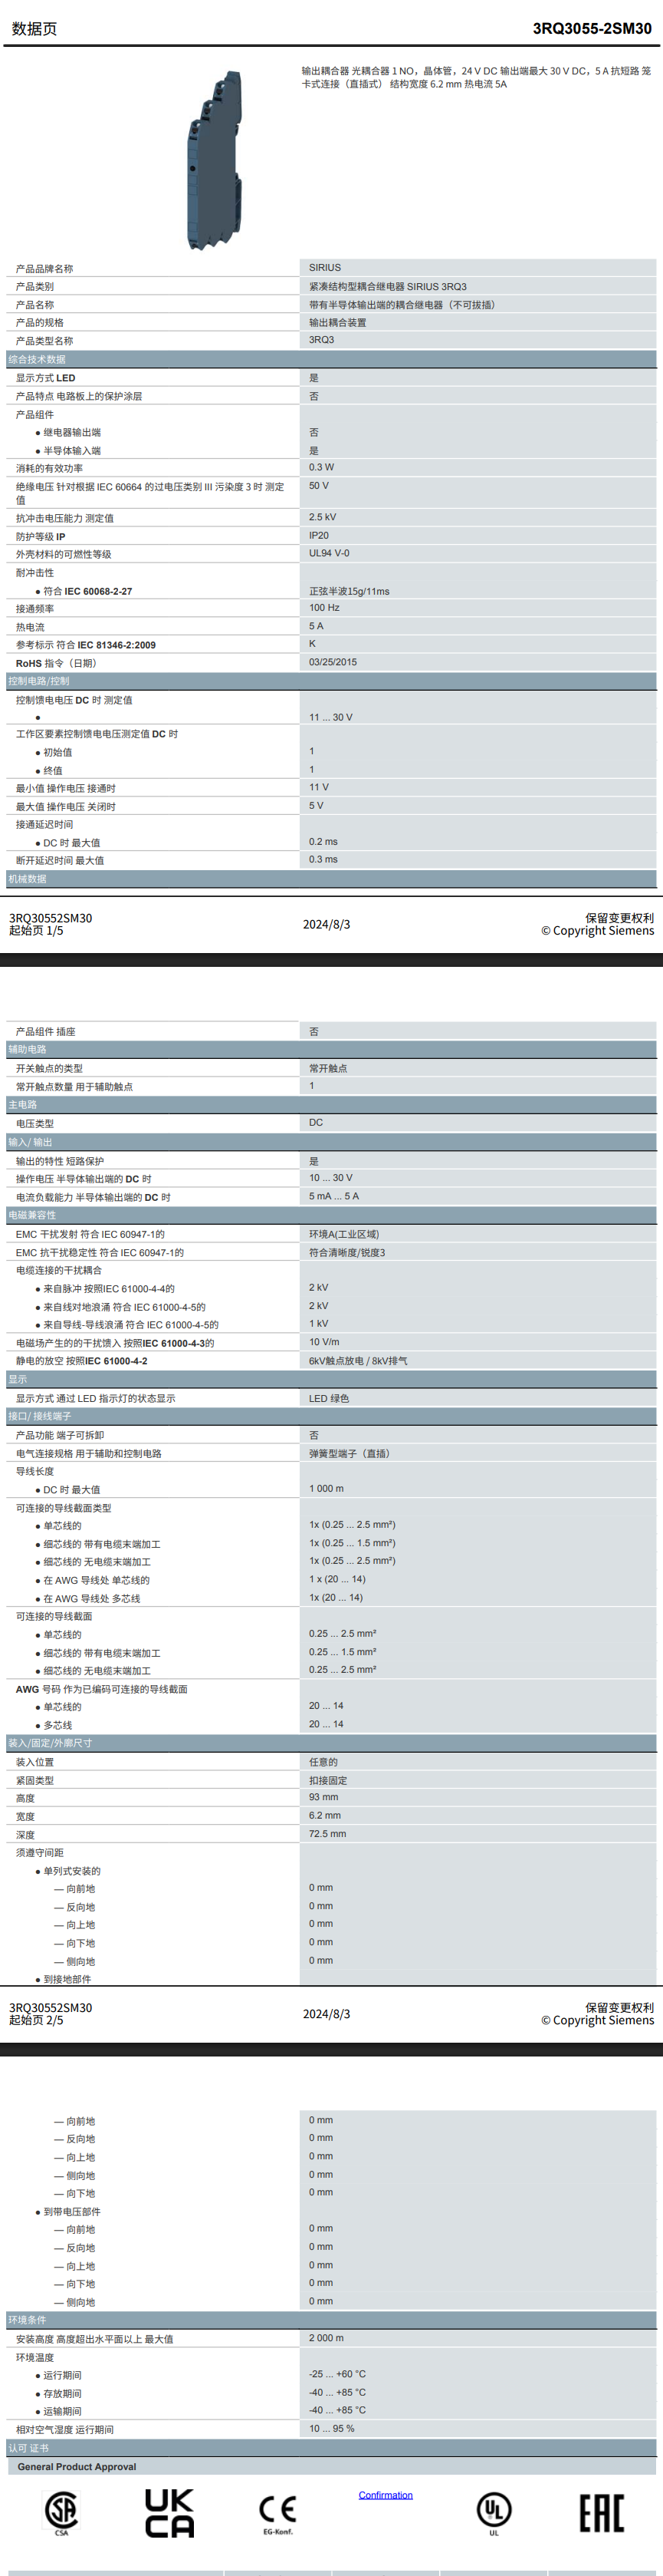Select the 0.2 ms delay value
Screen dimensions: 663x2576
(x=323, y=841)
